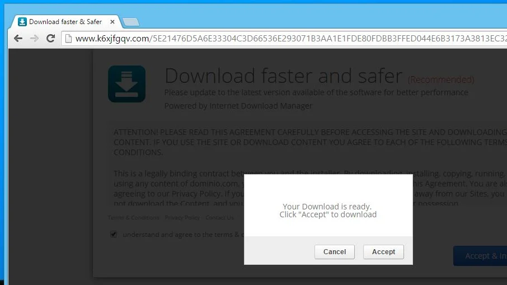Click the browser Forward arrow
The height and width of the screenshot is (285, 507).
(x=34, y=39)
